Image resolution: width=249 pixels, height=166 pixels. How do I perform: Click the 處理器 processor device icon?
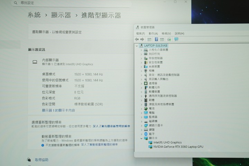(x=146, y=83)
